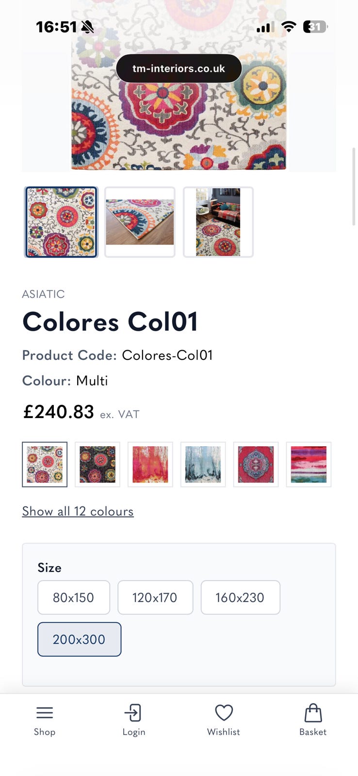Select the striped pink colour swatch

click(309, 464)
